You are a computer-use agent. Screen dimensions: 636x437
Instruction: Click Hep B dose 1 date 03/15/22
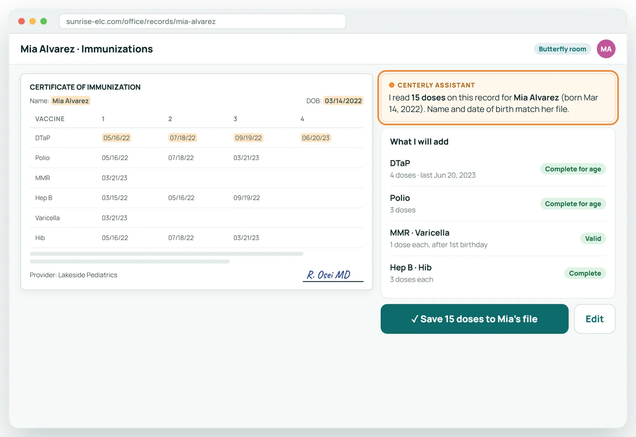[x=114, y=198]
